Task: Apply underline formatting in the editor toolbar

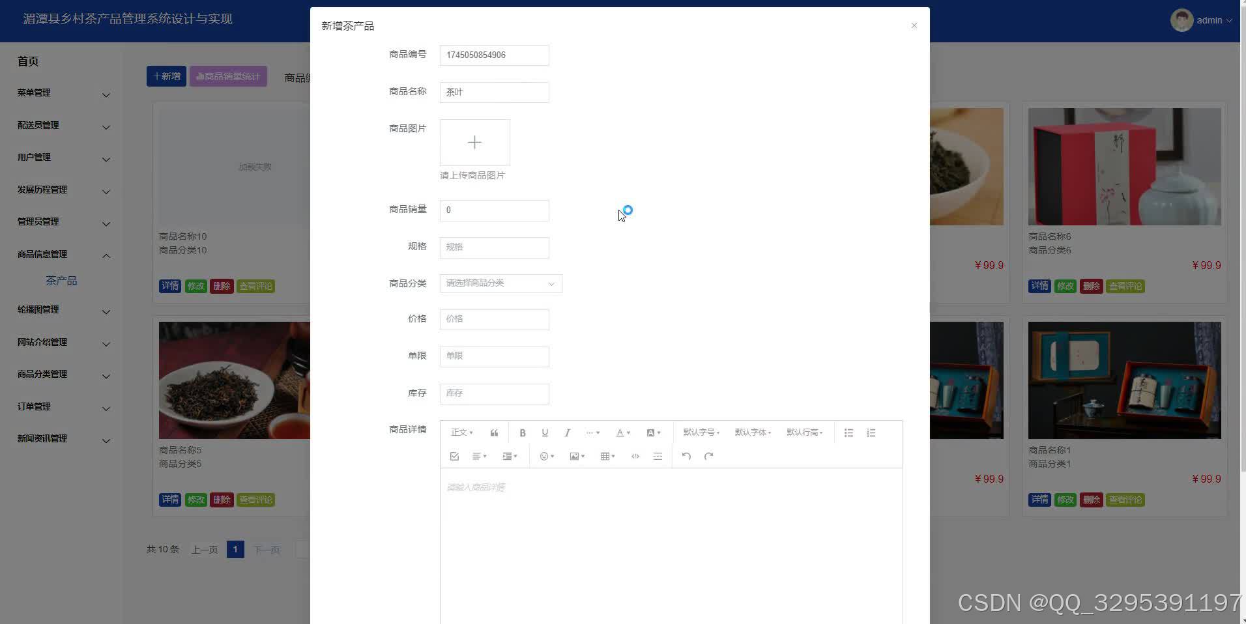Action: click(545, 432)
